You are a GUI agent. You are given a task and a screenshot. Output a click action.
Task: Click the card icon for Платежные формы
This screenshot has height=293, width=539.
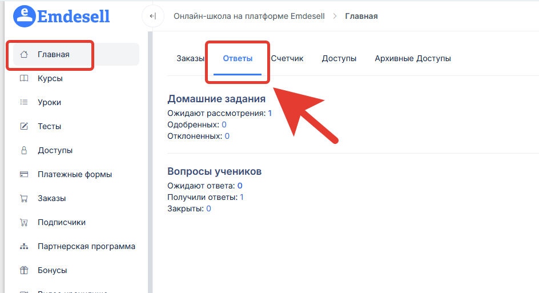24,175
